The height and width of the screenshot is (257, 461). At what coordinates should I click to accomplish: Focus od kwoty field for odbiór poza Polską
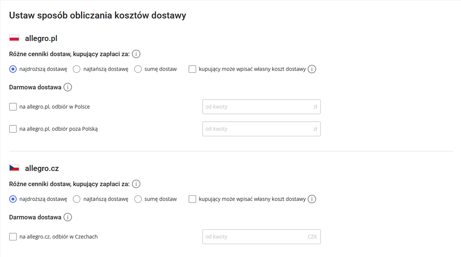261,129
